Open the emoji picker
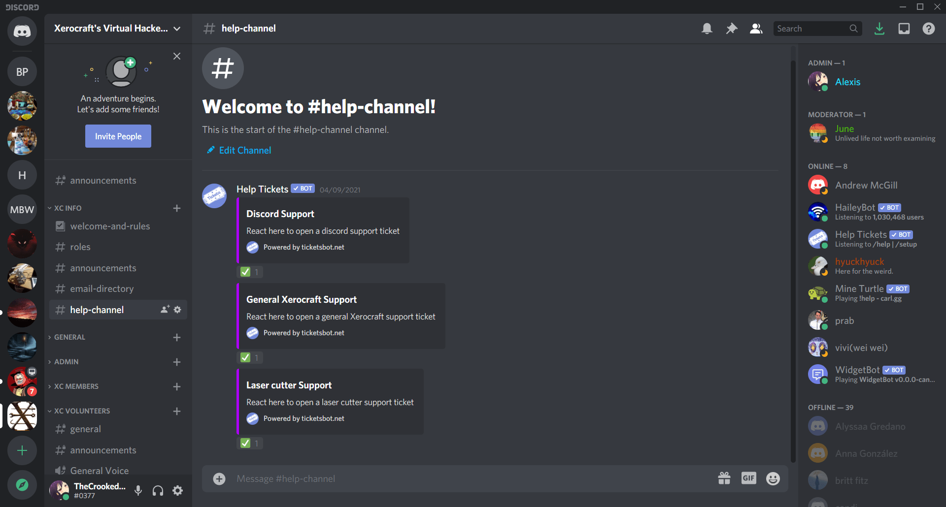This screenshot has width=946, height=507. tap(773, 478)
